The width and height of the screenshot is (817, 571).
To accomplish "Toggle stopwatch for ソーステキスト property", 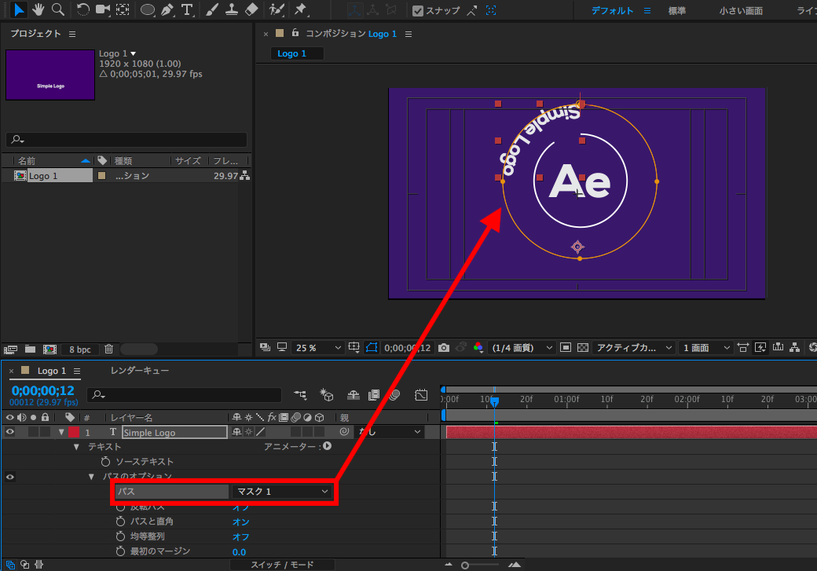I will pos(106,462).
